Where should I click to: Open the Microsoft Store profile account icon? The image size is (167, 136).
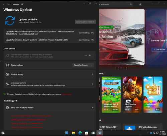pyautogui.click(x=140, y=4)
